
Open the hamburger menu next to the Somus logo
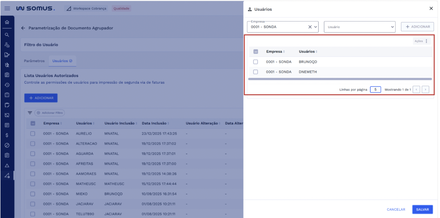[7, 8]
